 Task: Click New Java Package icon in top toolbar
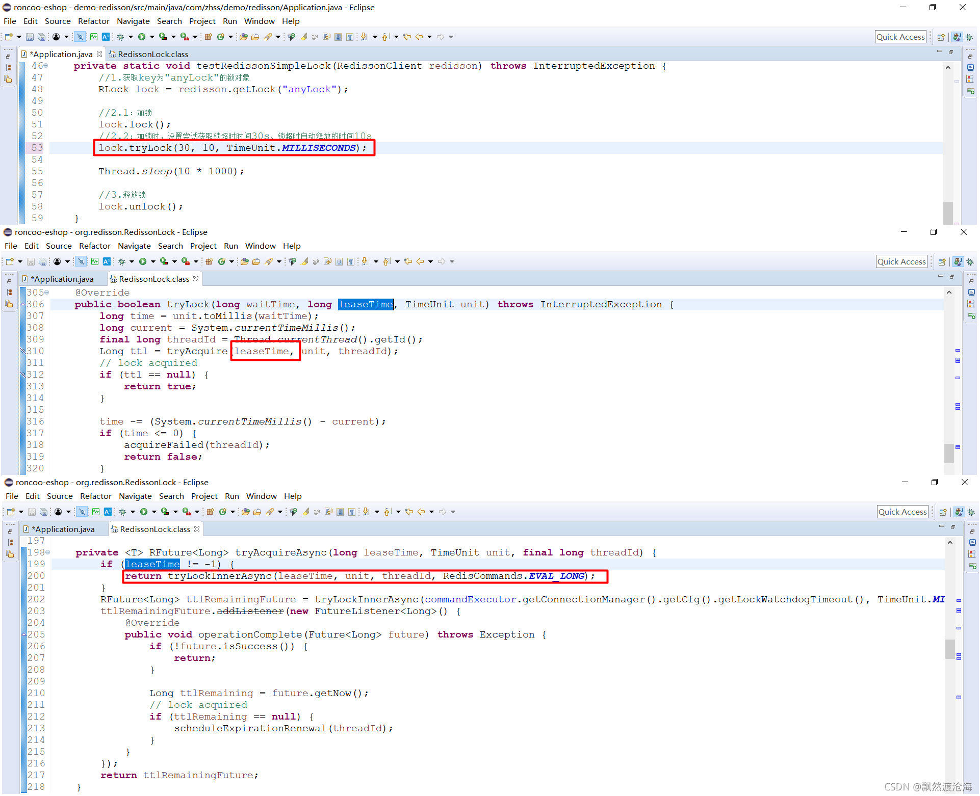(x=208, y=37)
